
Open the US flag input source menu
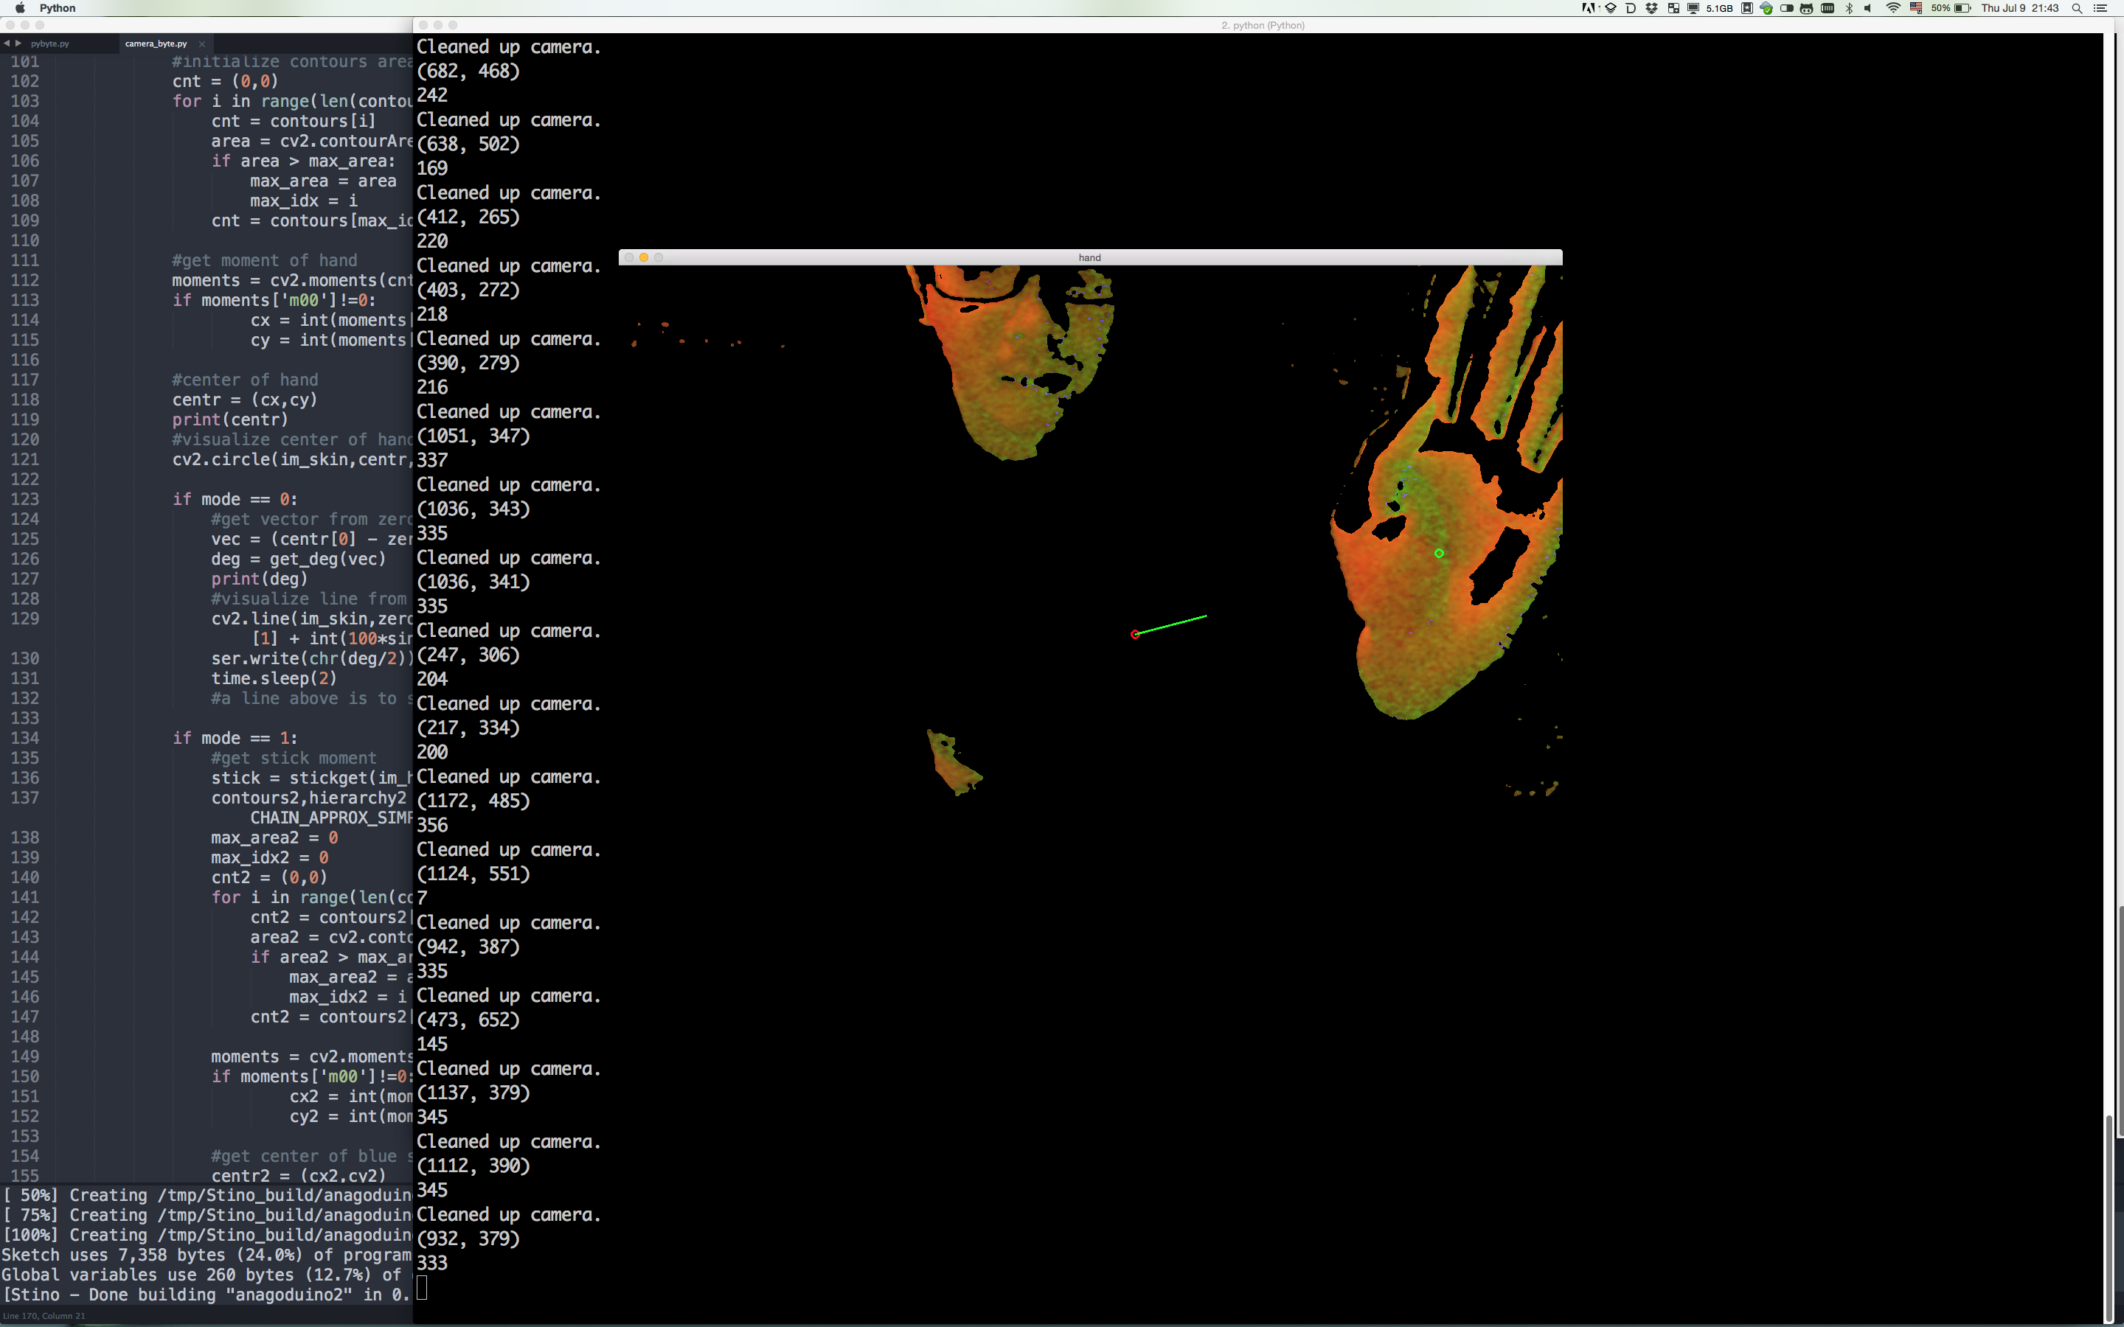point(1917,8)
